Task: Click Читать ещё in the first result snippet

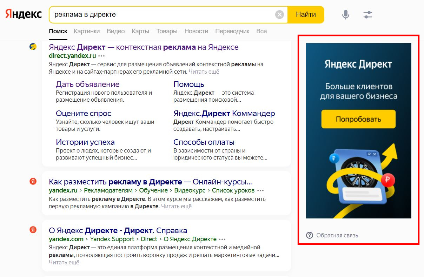Action: point(204,72)
